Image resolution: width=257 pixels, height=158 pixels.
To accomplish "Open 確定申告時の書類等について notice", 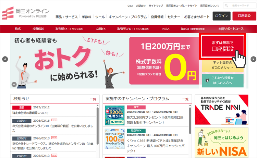I will [30, 113].
